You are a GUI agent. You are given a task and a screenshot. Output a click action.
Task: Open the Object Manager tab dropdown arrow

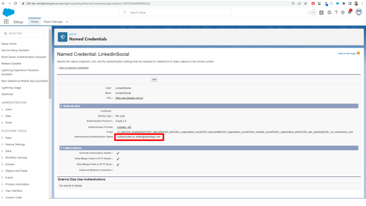click(67, 22)
